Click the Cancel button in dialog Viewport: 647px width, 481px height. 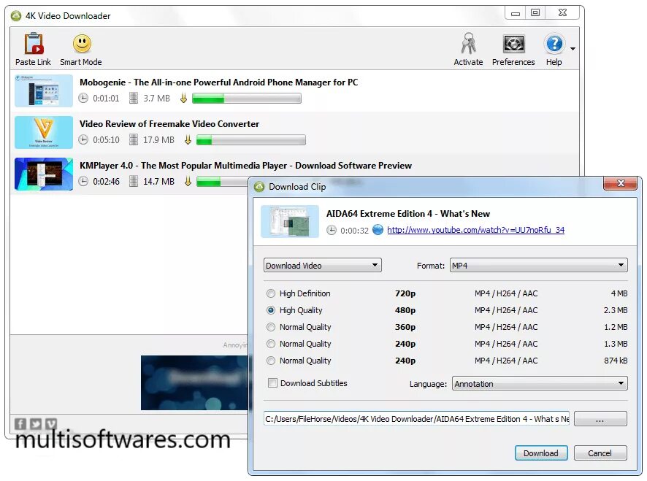600,453
